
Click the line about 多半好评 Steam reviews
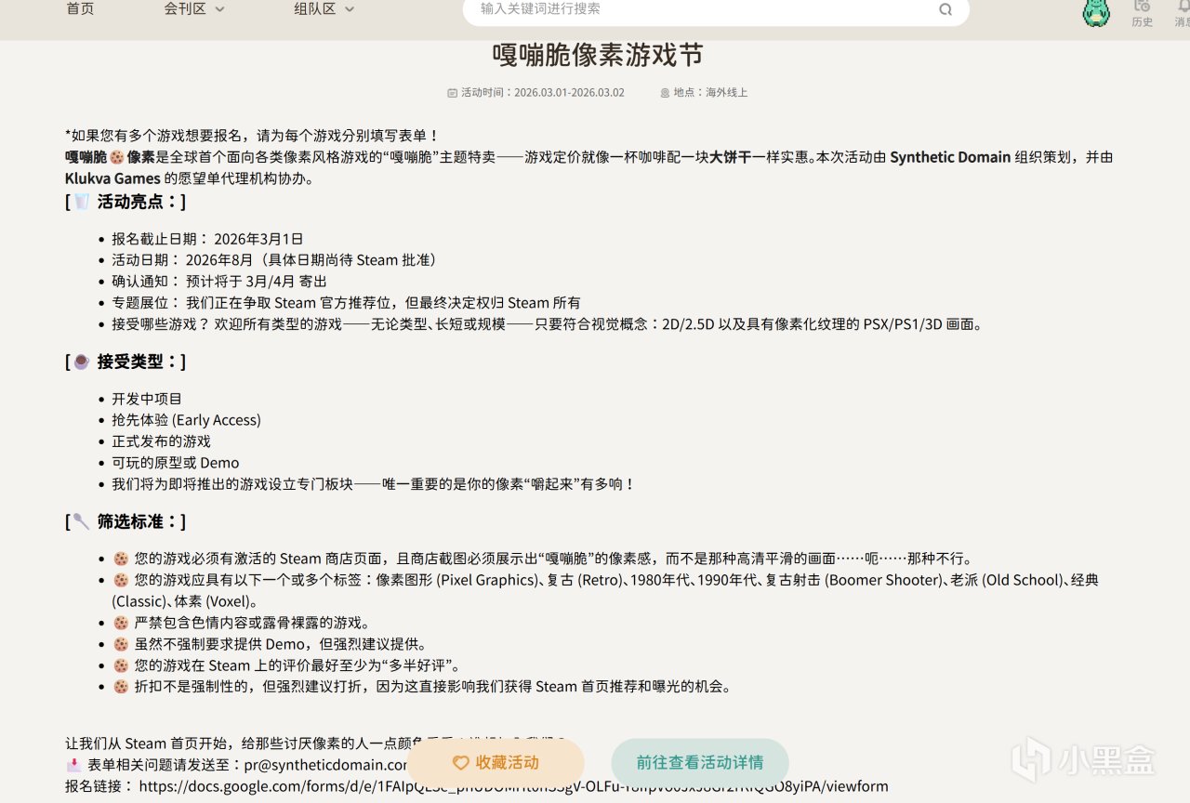(x=286, y=665)
